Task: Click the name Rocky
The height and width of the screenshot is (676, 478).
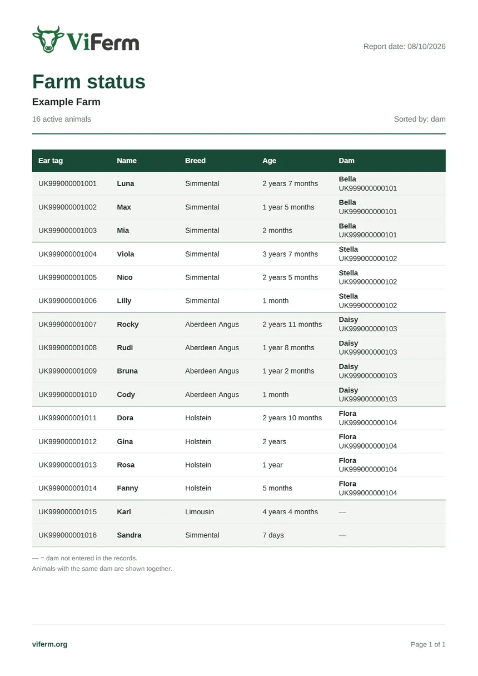Action: point(128,324)
